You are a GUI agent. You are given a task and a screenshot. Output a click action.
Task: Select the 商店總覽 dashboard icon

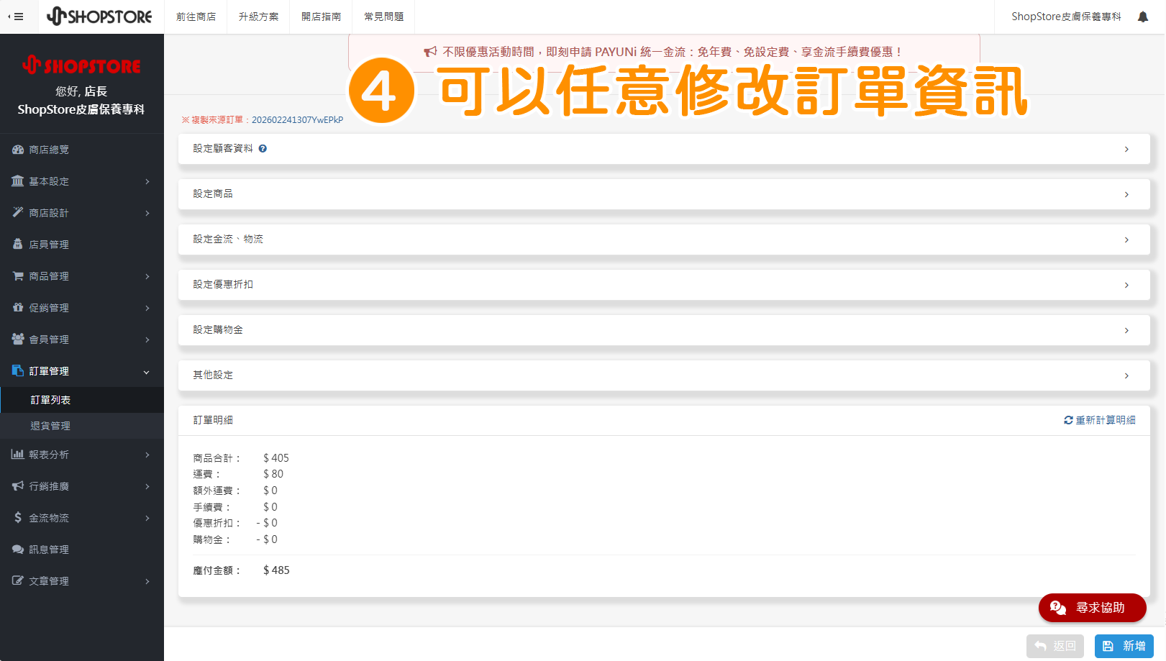(17, 150)
